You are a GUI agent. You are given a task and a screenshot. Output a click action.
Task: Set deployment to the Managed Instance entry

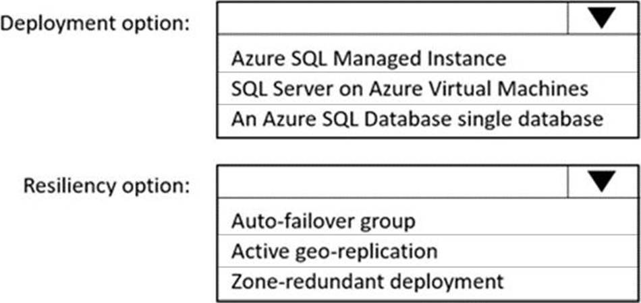368,59
